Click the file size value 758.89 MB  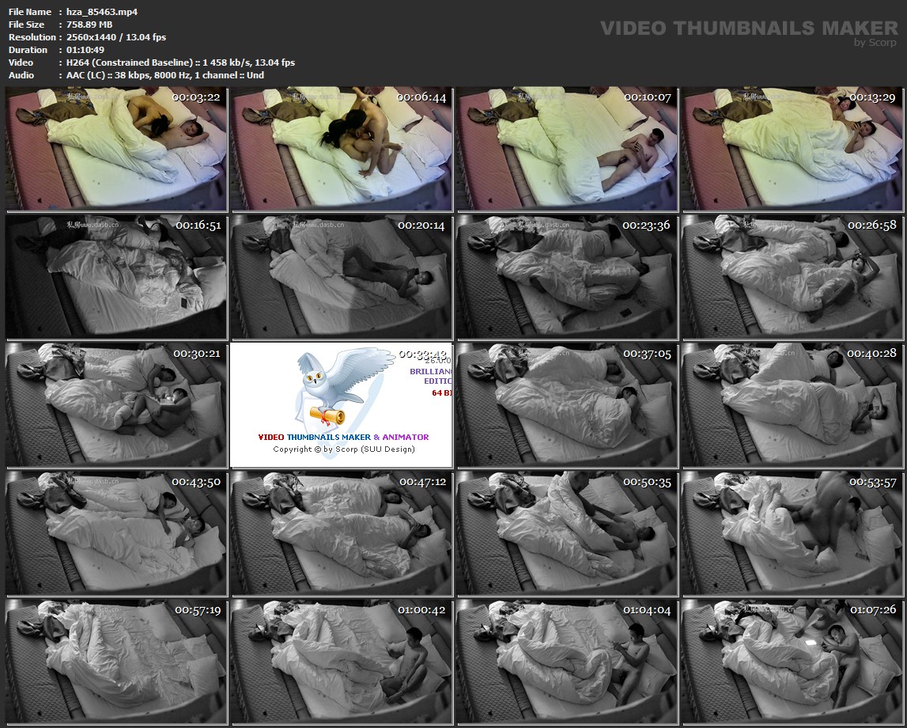point(89,25)
